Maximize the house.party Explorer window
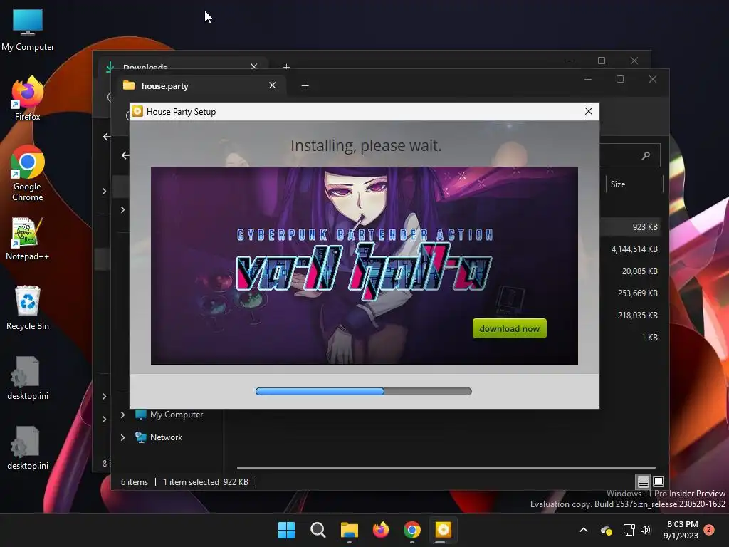Screen dimensions: 729x547 click(x=620, y=80)
